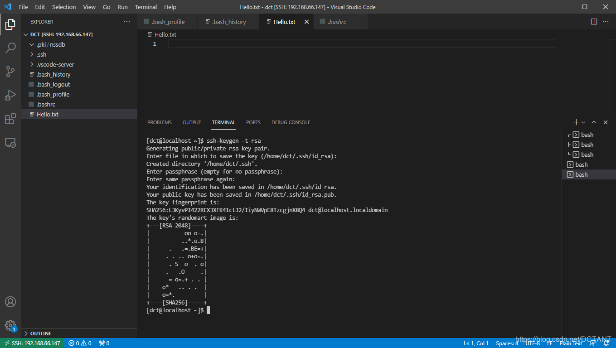Click Spaces: 4 indentation setting
The width and height of the screenshot is (616, 348).
507,343
